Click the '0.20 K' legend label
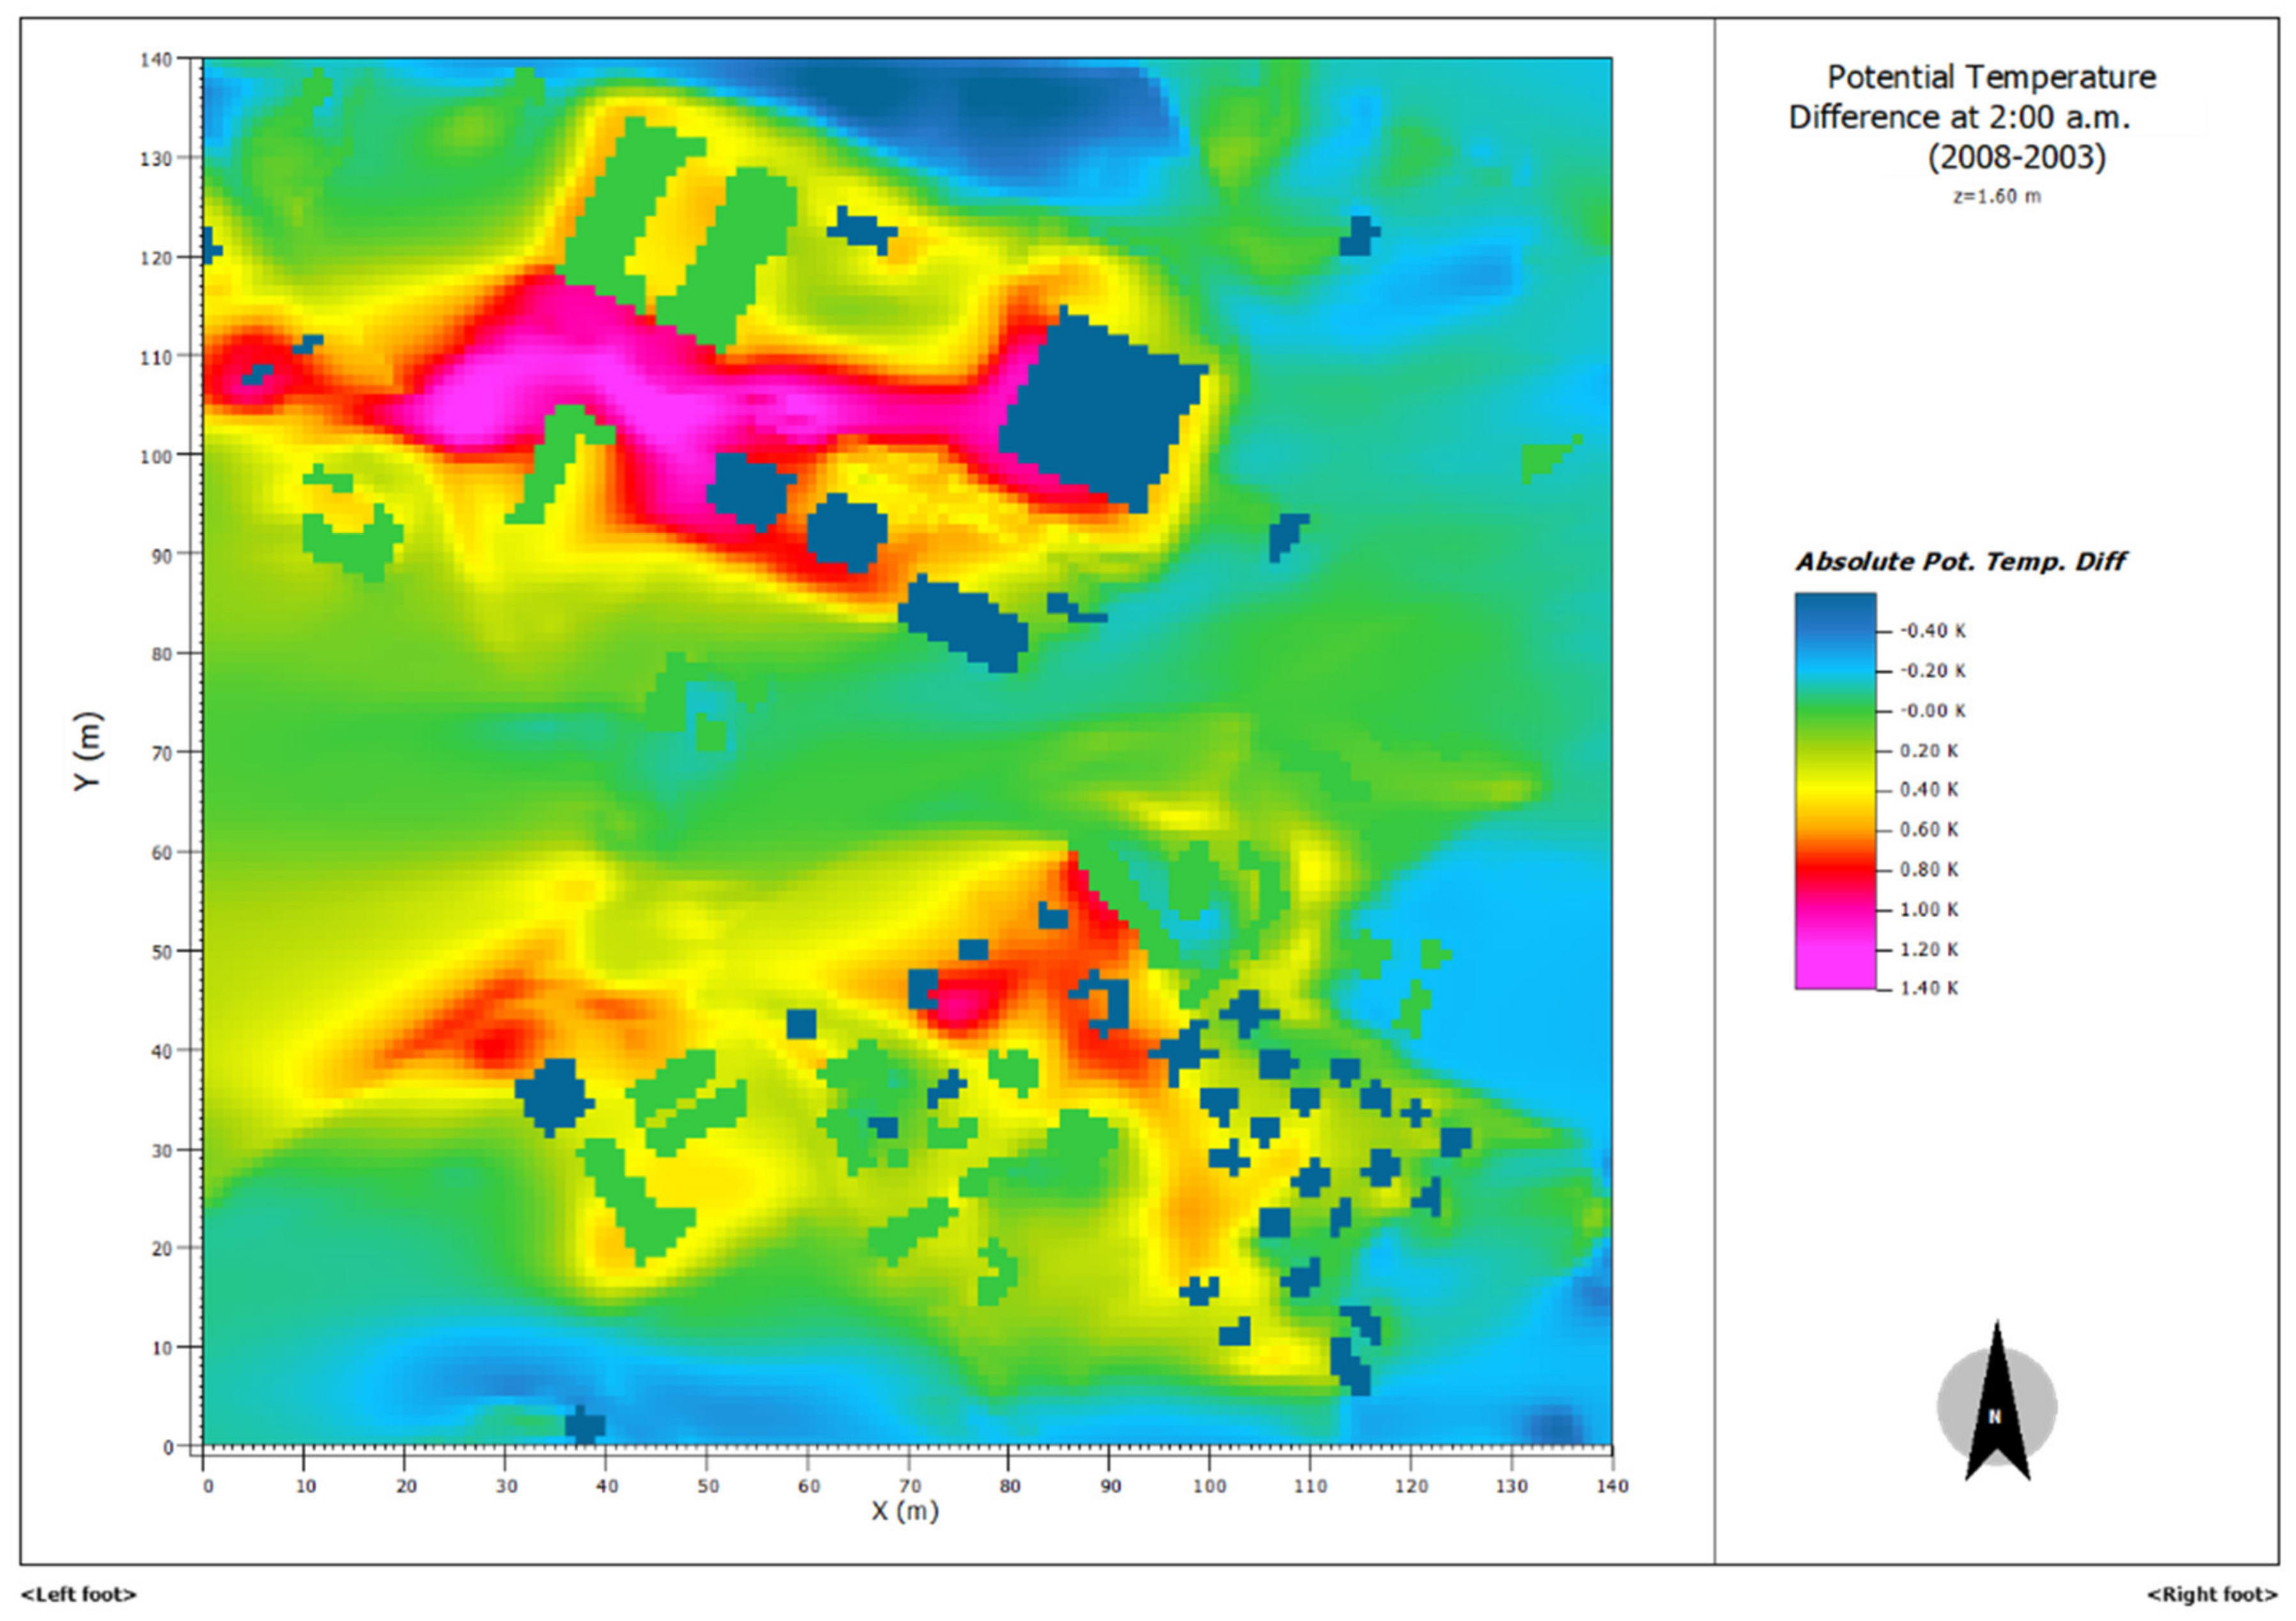 click(1929, 751)
